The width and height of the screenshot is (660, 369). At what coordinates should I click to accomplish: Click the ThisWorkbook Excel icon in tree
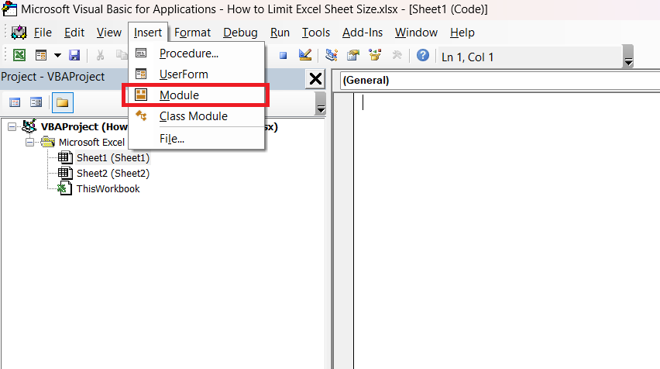point(64,188)
